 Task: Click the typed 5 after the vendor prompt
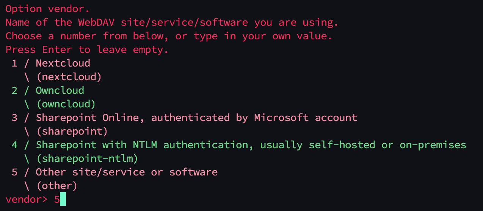(x=56, y=199)
